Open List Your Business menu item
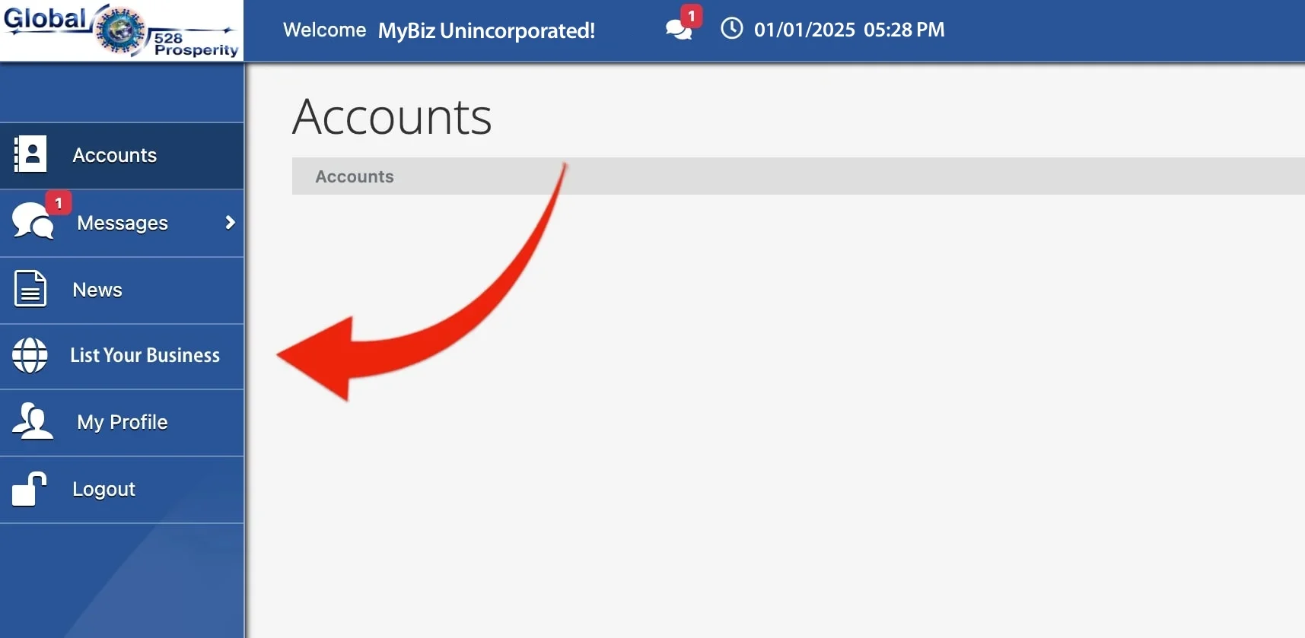This screenshot has width=1305, height=638. click(122, 357)
